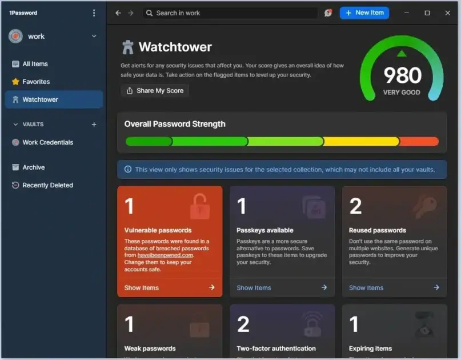Open Favorites in sidebar
The height and width of the screenshot is (360, 461).
(54, 82)
